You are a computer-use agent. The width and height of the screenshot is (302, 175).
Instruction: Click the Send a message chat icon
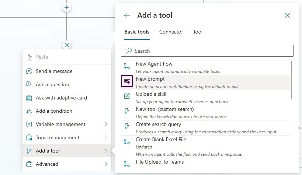tap(29, 71)
